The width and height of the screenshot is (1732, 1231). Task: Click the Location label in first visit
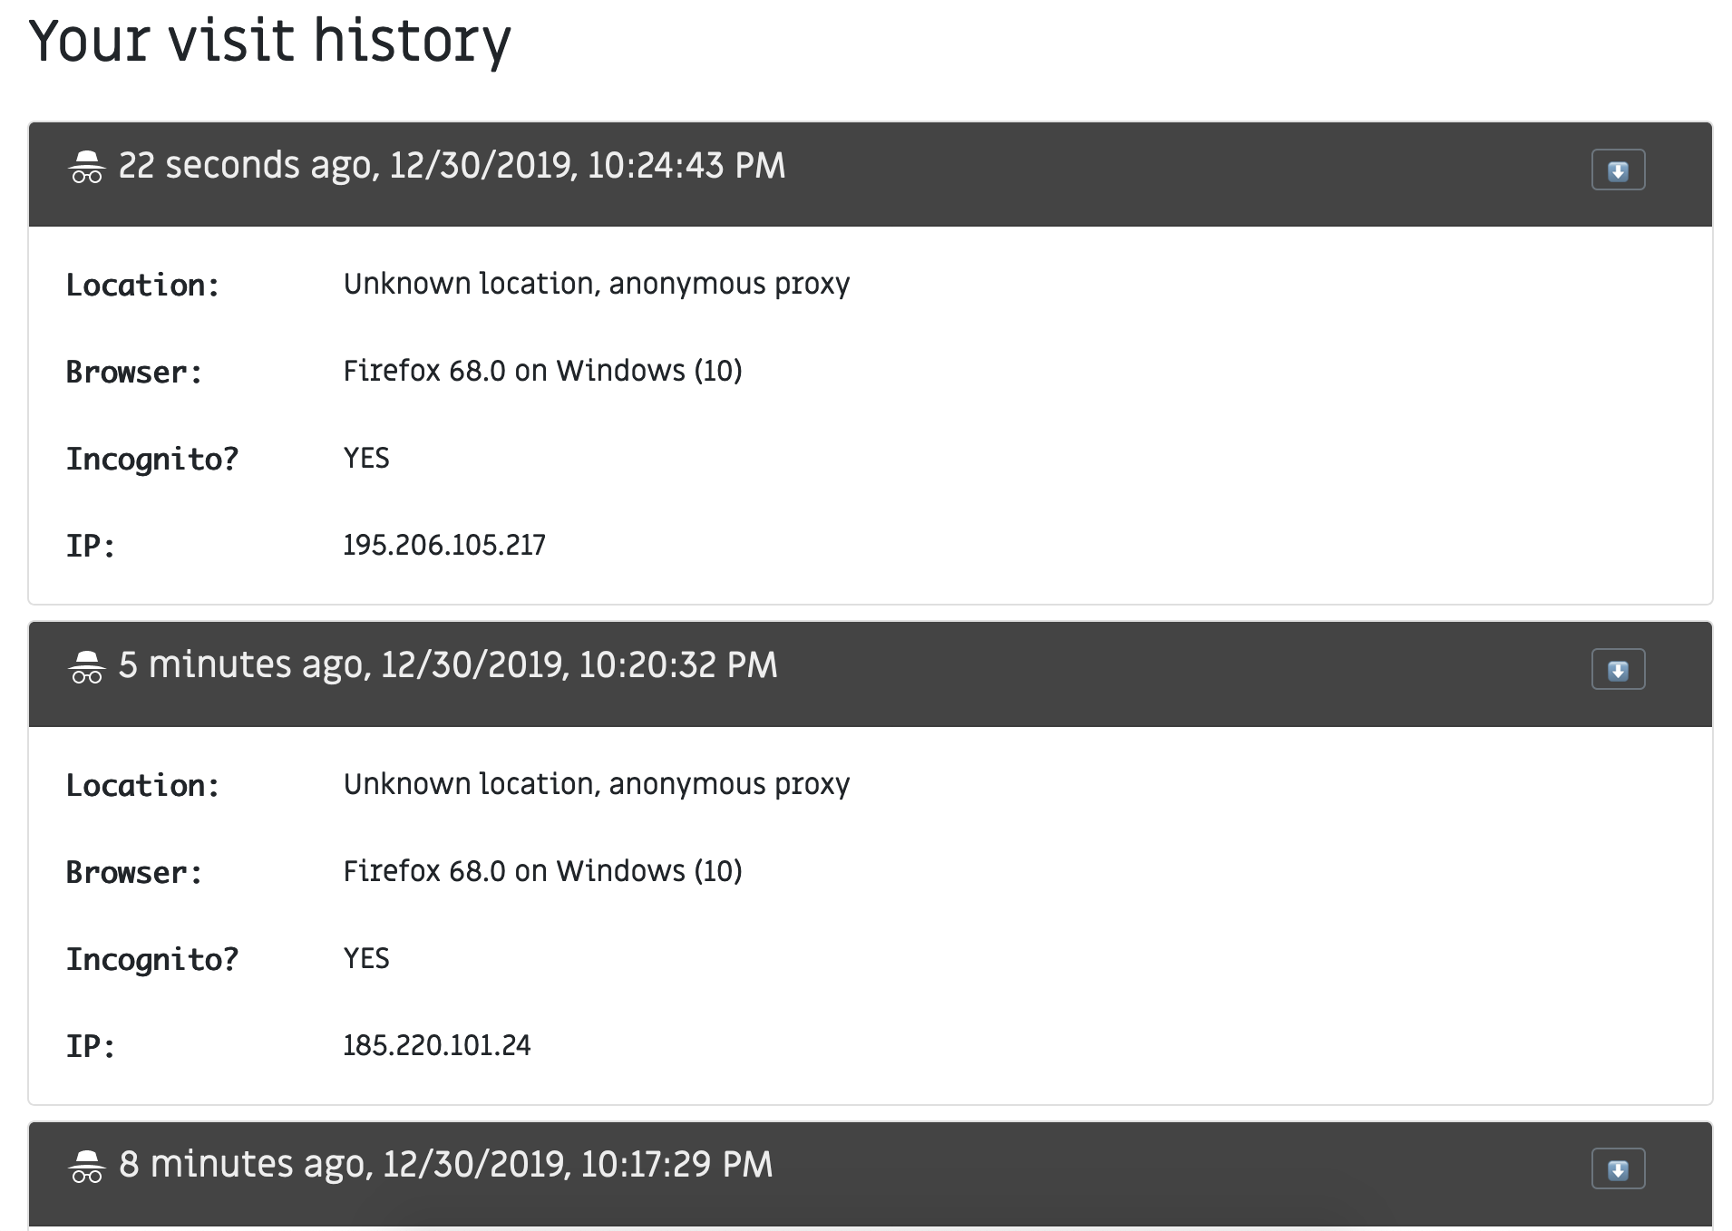click(x=142, y=286)
